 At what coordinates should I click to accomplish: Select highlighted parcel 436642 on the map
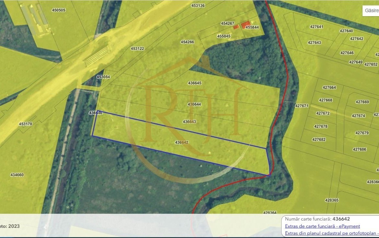click(181, 142)
